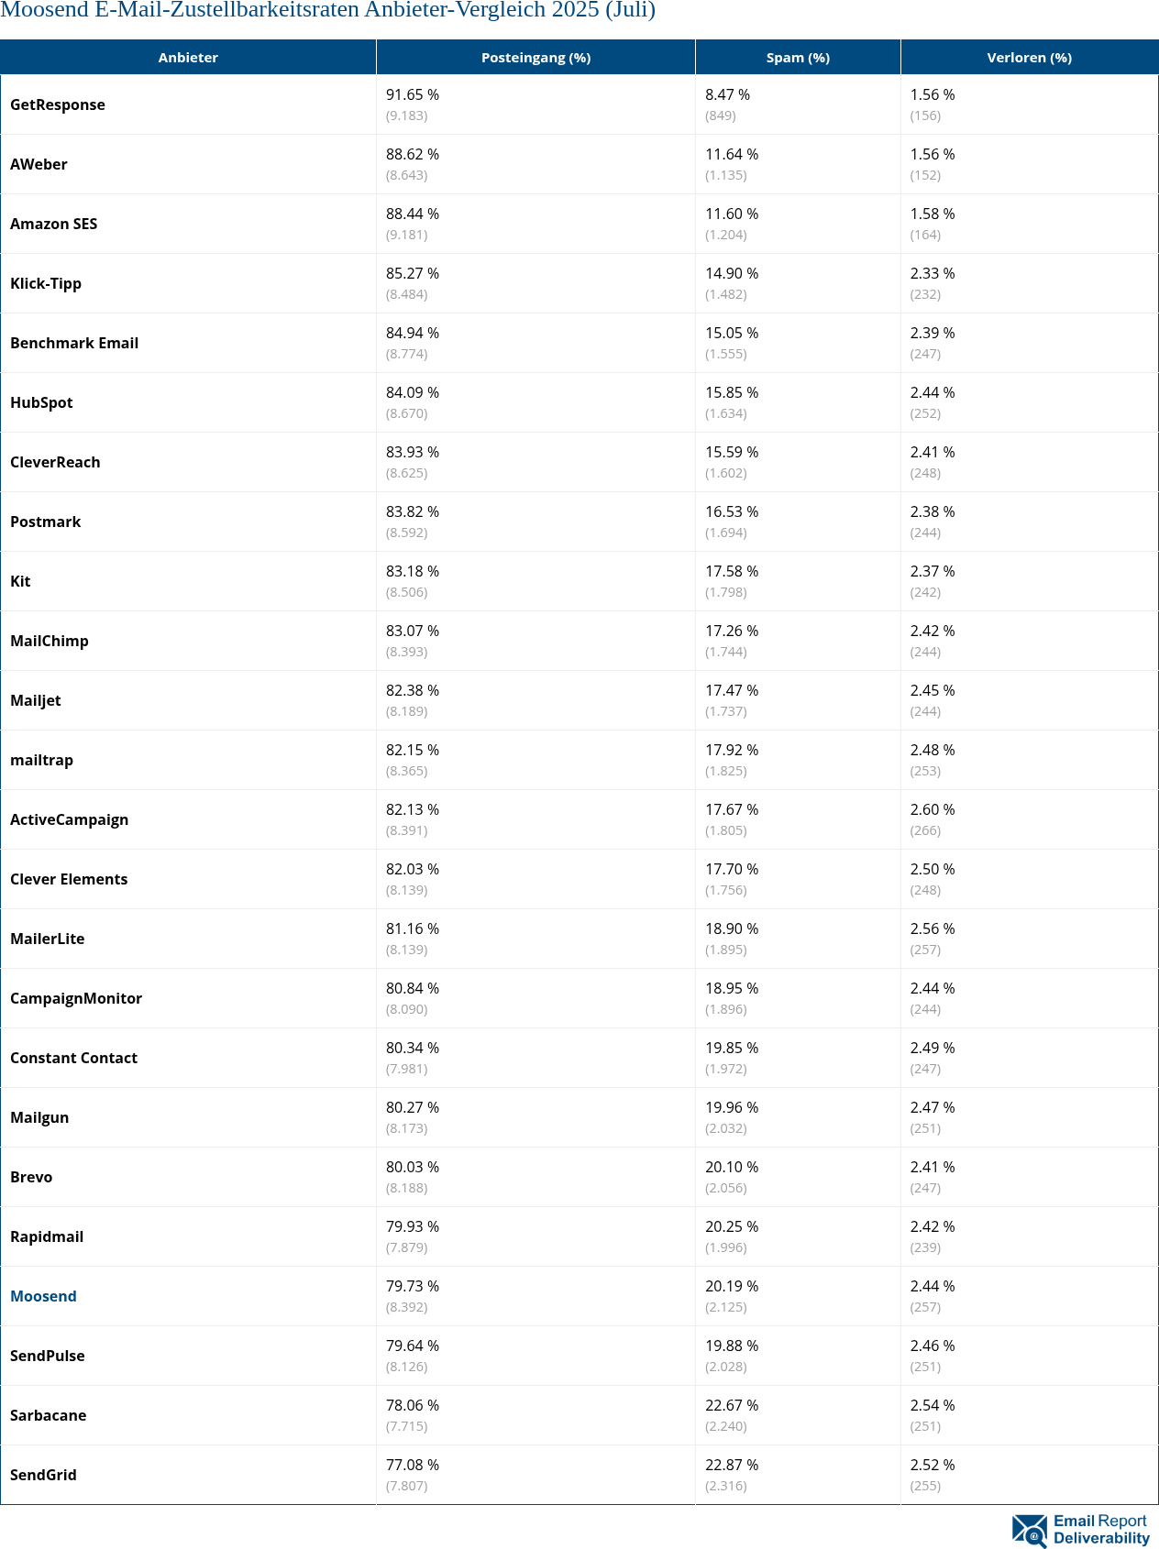1159x1549 pixels.
Task: Open the Moosend provider link
Action: (x=43, y=1296)
